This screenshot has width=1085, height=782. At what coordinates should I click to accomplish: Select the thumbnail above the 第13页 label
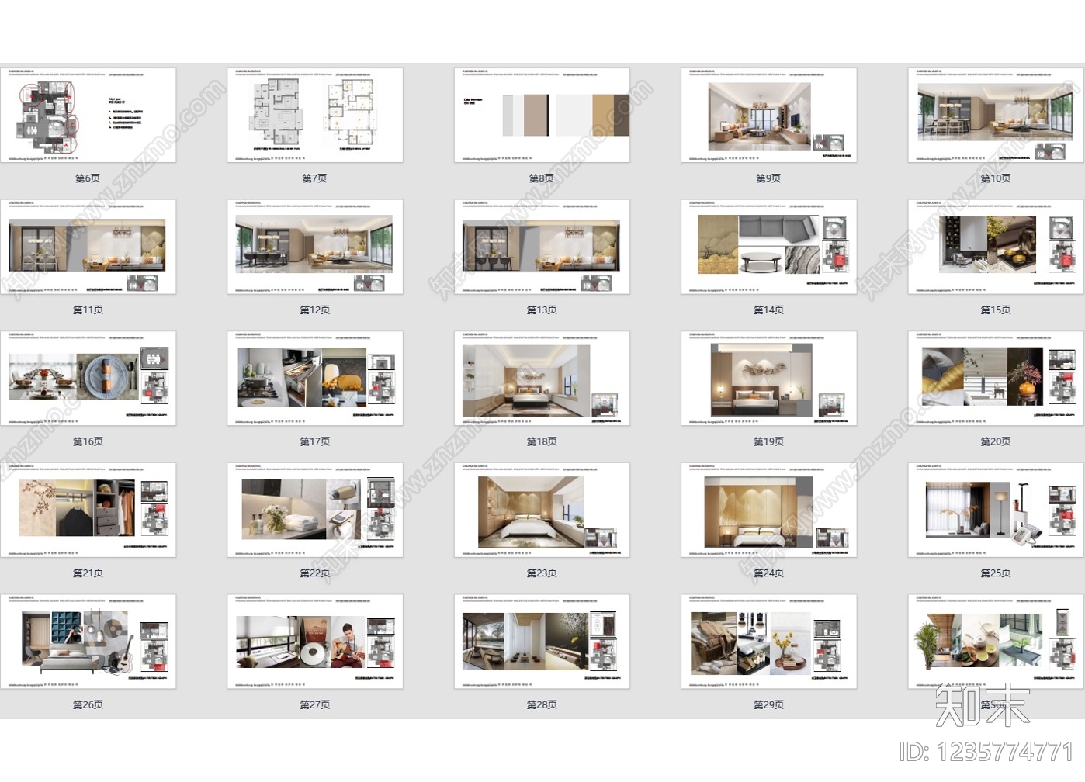[542, 247]
